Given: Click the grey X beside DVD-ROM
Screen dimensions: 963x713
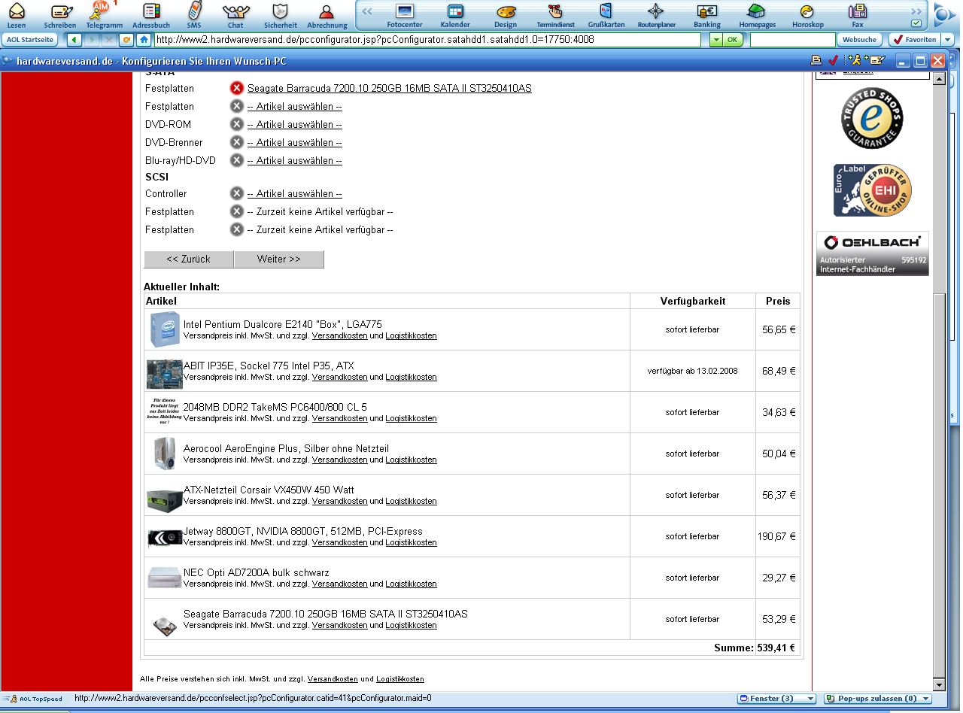Looking at the screenshot, I should pyautogui.click(x=236, y=124).
